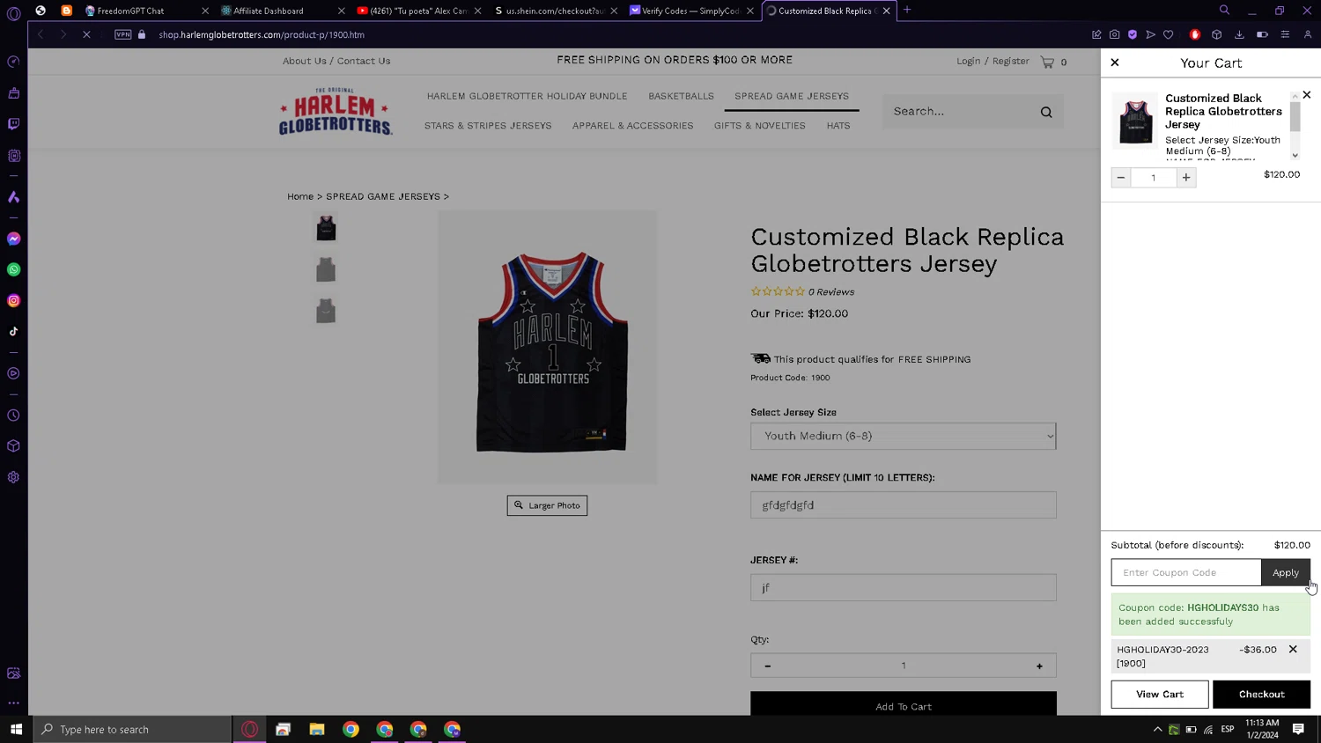Open the notification center in the system tray

coord(1298,729)
